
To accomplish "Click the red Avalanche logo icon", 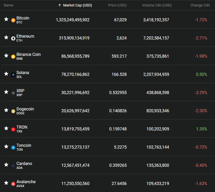I will 13,184.
